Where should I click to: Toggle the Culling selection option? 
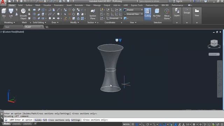[x=148, y=14]
